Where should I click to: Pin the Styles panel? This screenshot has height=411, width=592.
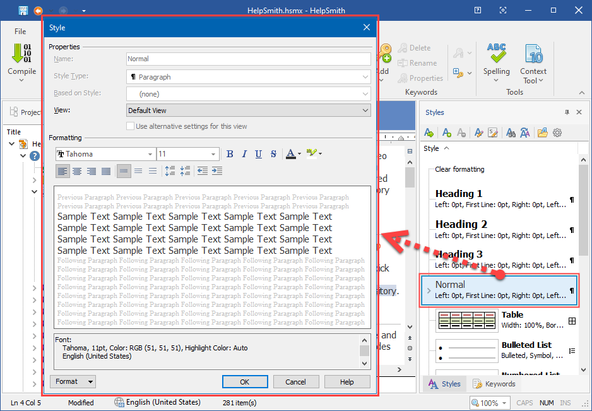(x=567, y=112)
